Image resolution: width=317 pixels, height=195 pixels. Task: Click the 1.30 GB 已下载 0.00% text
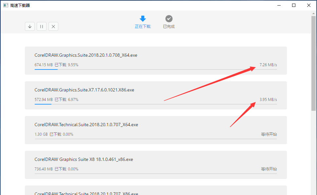tap(54, 134)
